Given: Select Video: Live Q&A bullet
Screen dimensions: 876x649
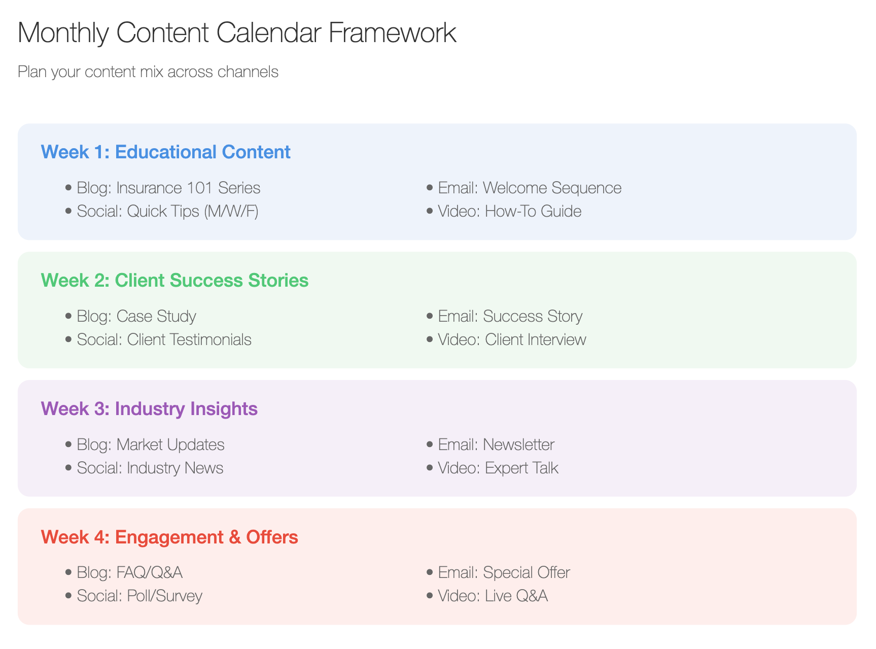Looking at the screenshot, I should 493,596.
